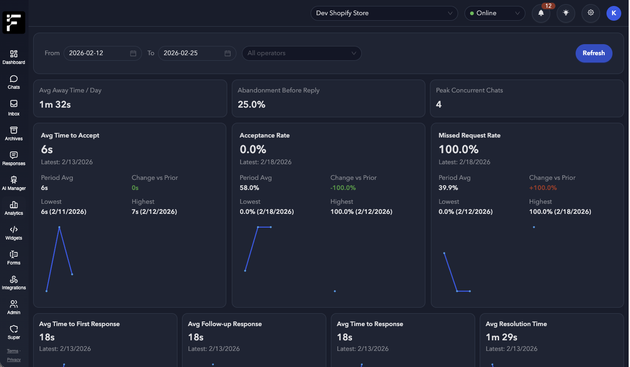This screenshot has height=367, width=630.
Task: Open the Forms section
Action: point(13,257)
